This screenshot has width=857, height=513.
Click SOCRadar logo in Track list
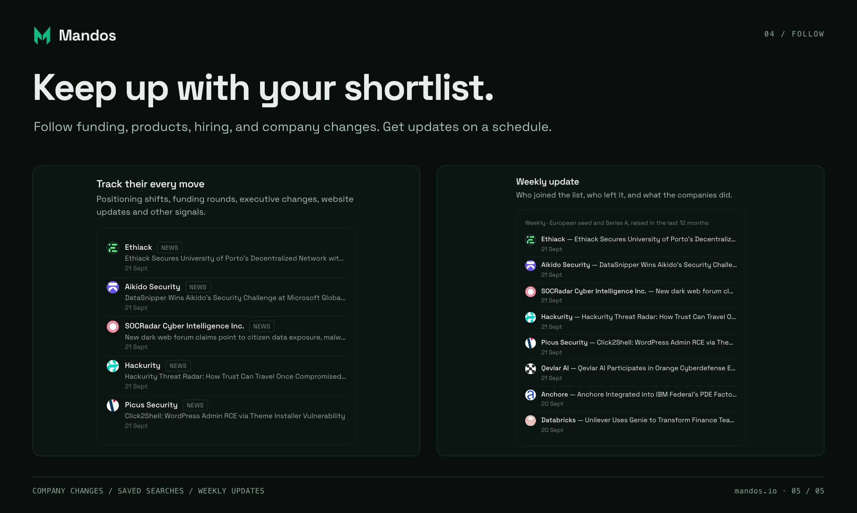tap(113, 327)
